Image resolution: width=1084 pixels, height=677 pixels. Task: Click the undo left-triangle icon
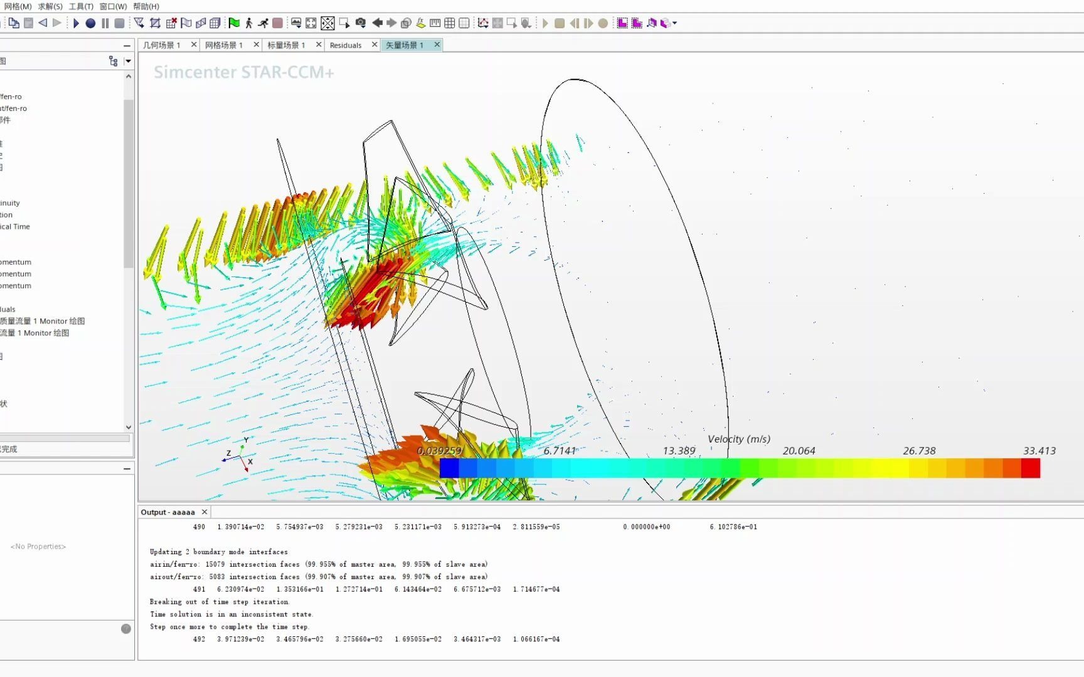[x=43, y=23]
